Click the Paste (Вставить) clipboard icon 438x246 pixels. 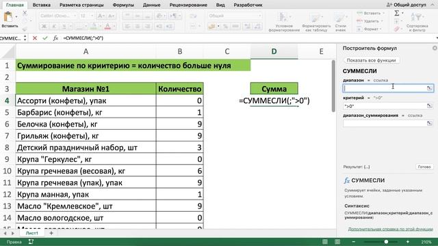(x=8, y=17)
